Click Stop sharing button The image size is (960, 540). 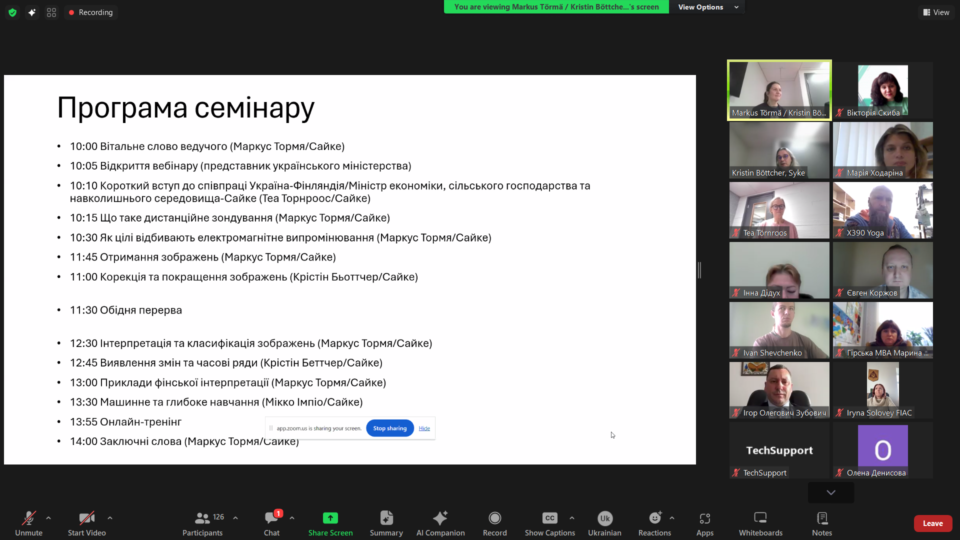(389, 428)
